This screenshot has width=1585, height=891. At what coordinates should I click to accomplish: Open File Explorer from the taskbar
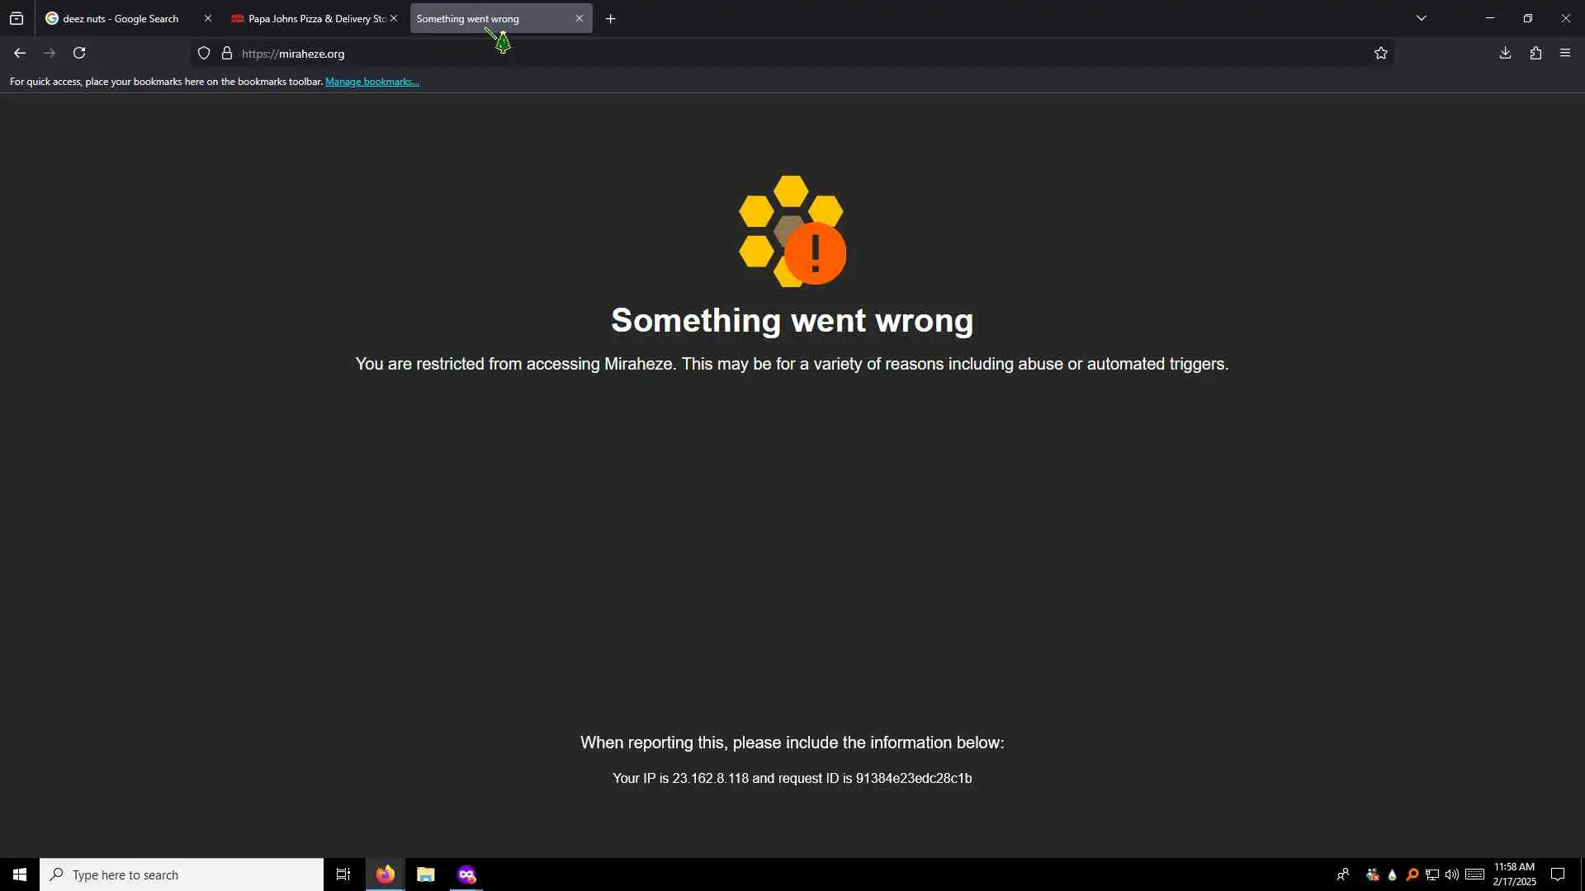click(x=426, y=874)
